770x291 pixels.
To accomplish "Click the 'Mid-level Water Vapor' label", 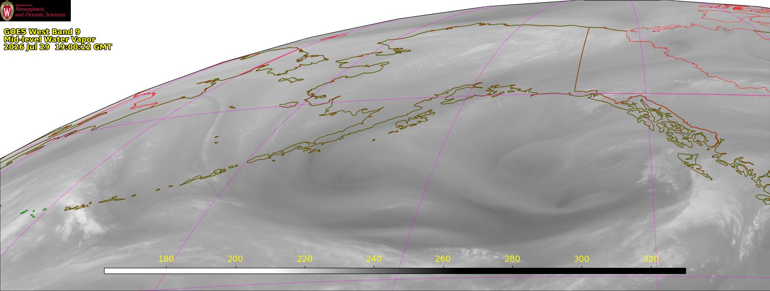I will pyautogui.click(x=49, y=39).
